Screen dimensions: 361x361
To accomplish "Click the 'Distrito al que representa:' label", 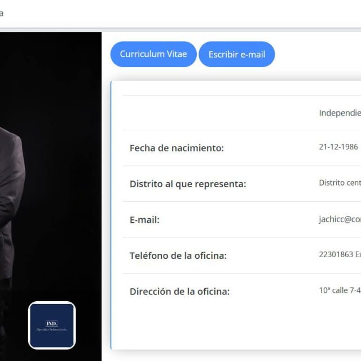I will [188, 184].
